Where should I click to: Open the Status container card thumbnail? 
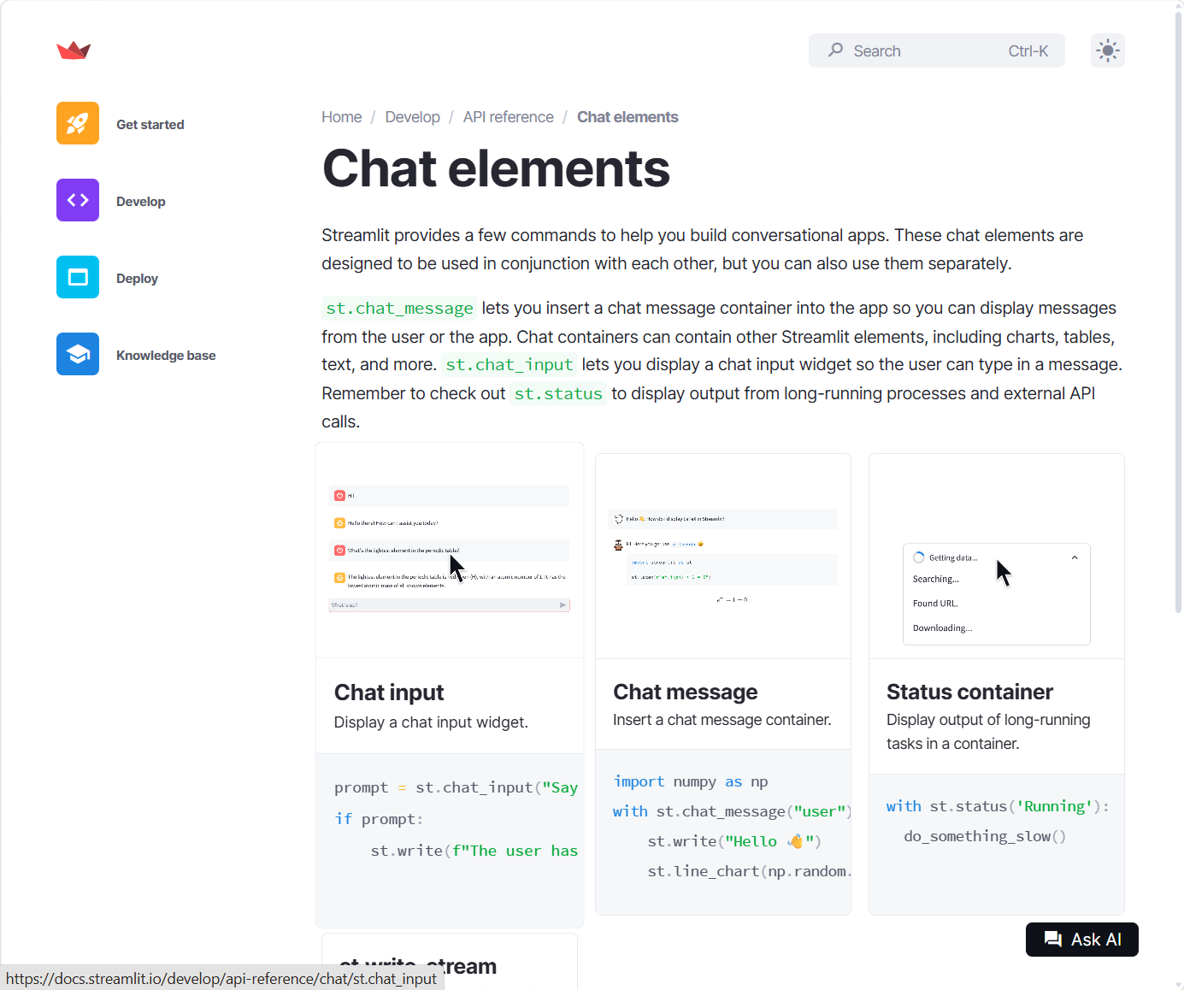tap(997, 557)
